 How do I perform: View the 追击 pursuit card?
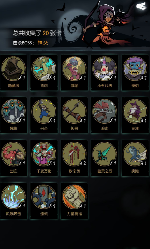pos(105,115)
